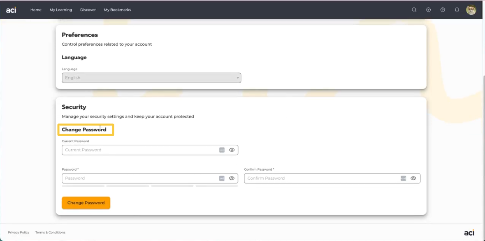This screenshot has width=485, height=241.
Task: Open notifications bell icon
Action: (x=457, y=10)
